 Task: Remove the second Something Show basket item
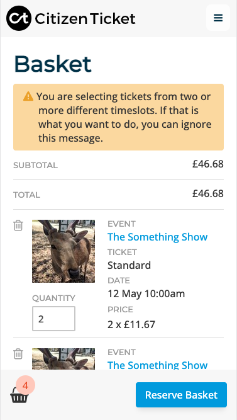[18, 354]
